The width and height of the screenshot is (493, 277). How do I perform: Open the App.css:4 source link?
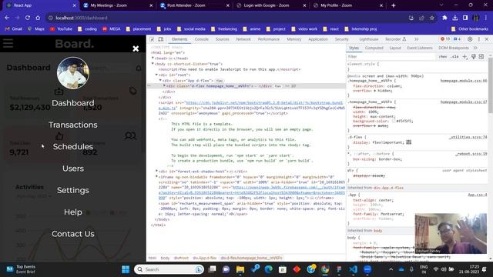[x=478, y=195]
